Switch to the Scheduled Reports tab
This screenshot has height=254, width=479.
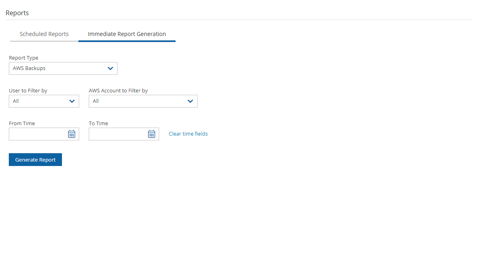tap(44, 34)
